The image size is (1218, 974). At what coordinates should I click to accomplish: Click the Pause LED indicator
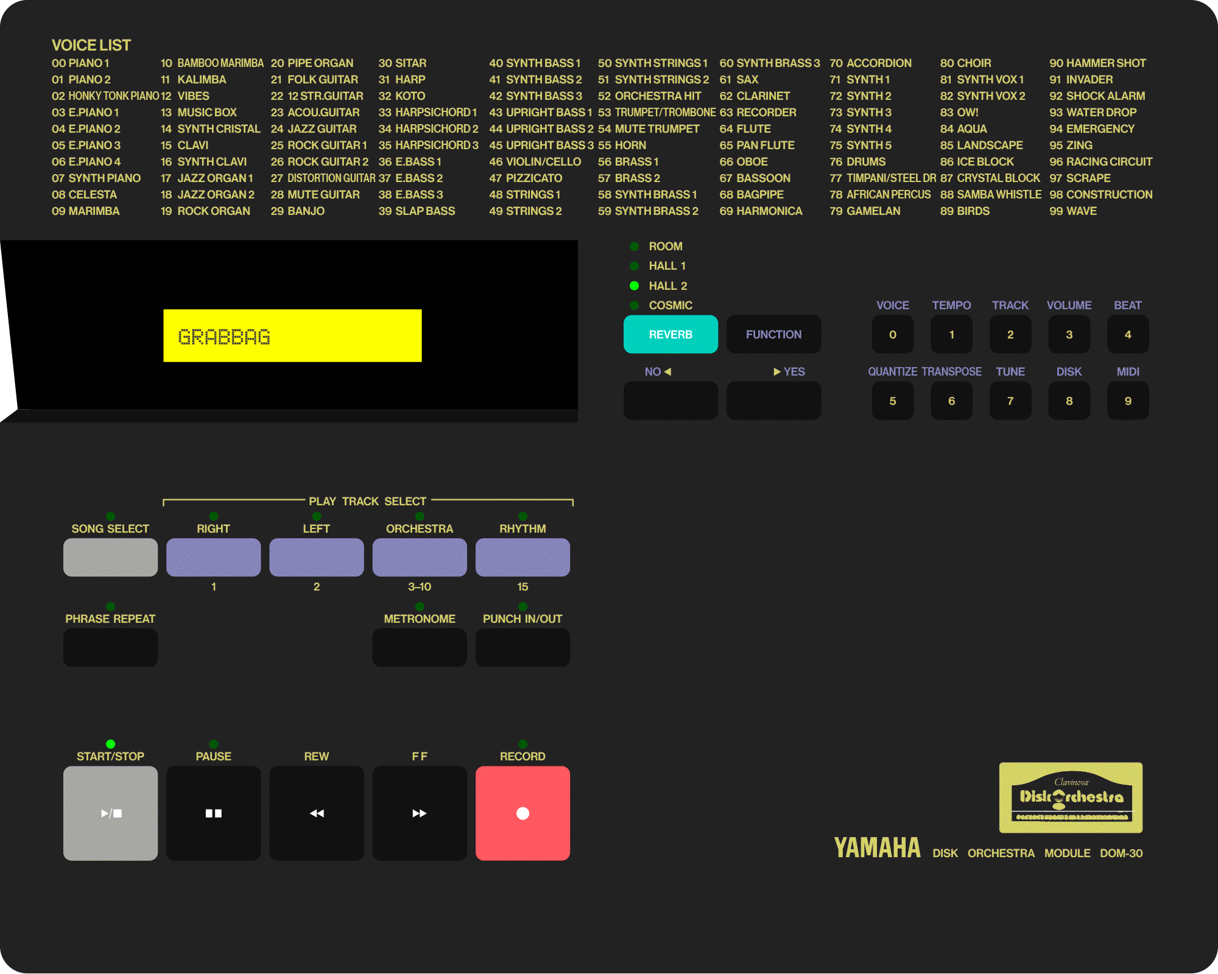[x=213, y=744]
